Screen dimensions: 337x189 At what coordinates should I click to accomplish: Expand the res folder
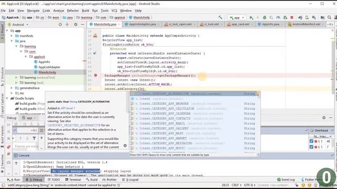click(x=12, y=93)
